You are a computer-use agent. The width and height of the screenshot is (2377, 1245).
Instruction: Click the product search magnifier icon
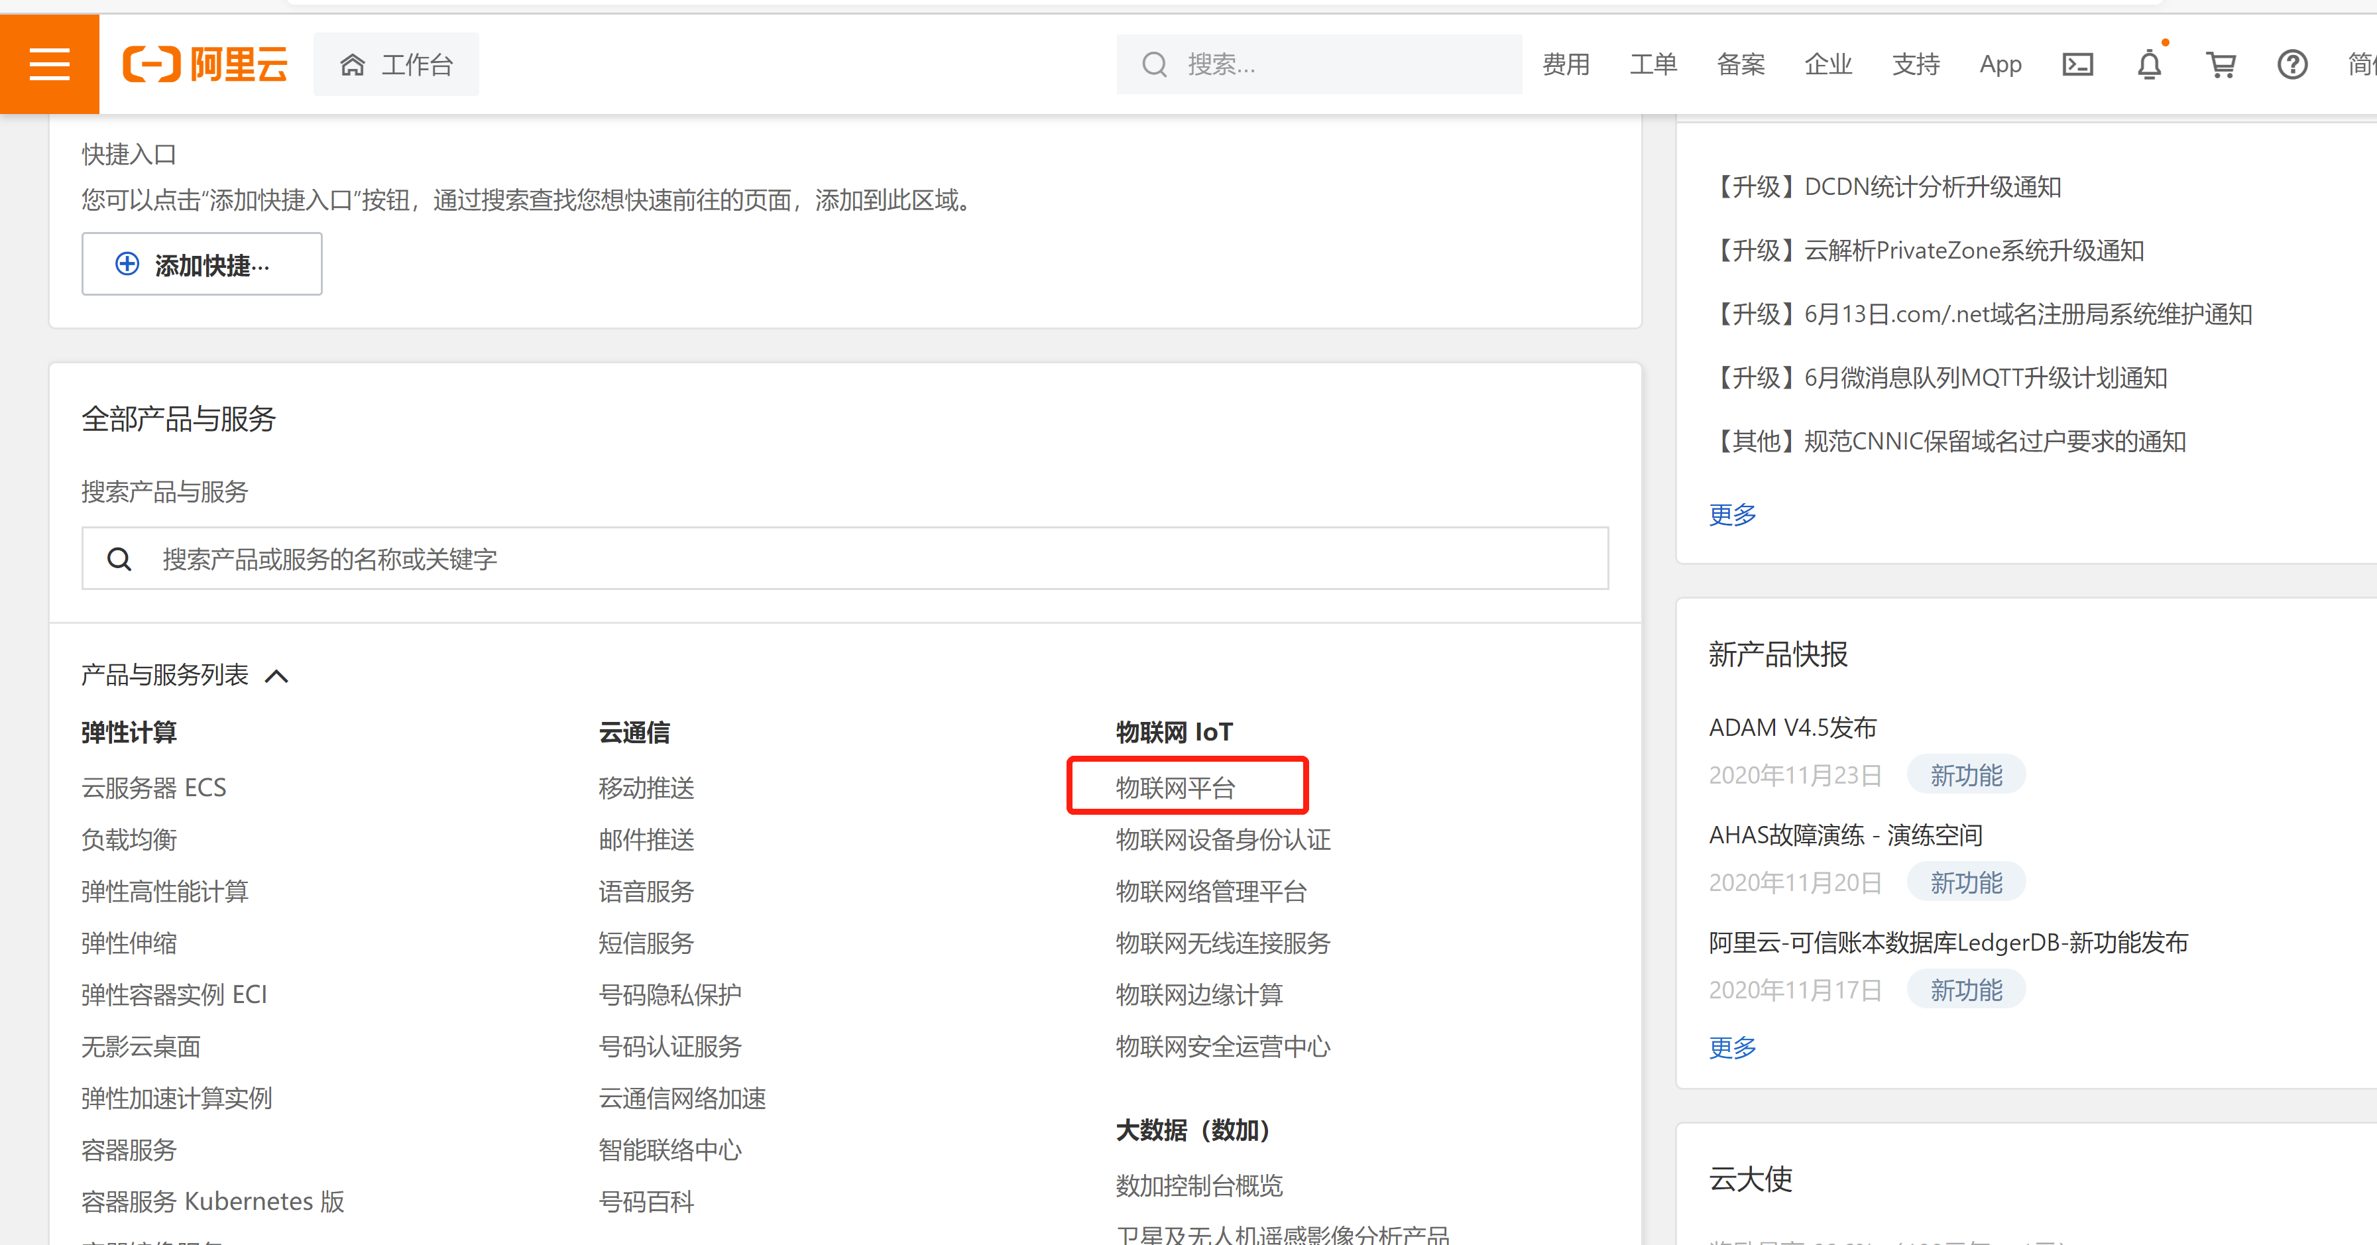coord(119,558)
